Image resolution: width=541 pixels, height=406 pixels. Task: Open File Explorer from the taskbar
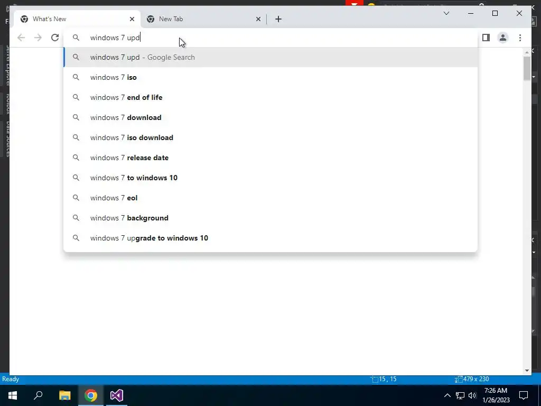pyautogui.click(x=65, y=395)
